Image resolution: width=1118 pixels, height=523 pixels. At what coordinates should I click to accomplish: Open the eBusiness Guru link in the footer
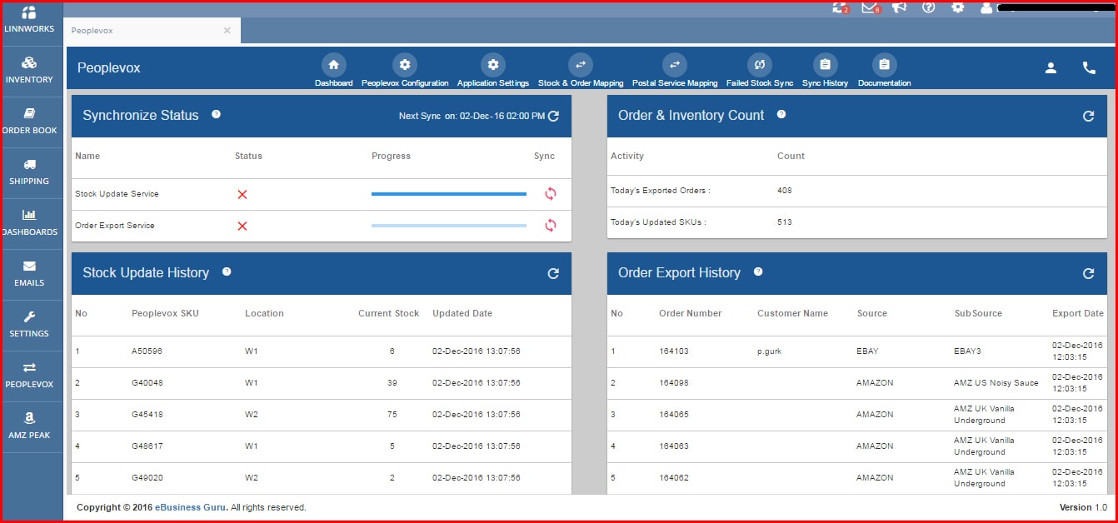pyautogui.click(x=190, y=507)
